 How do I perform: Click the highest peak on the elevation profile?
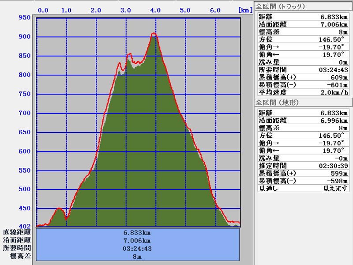click(x=154, y=34)
